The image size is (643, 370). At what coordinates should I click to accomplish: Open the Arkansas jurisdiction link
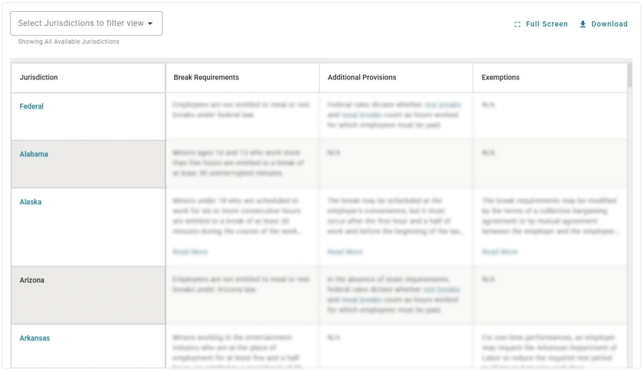pos(34,338)
